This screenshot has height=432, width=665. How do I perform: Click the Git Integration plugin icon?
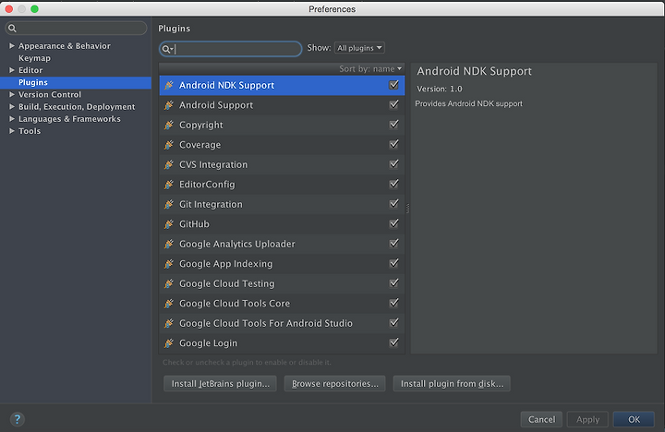tap(169, 204)
